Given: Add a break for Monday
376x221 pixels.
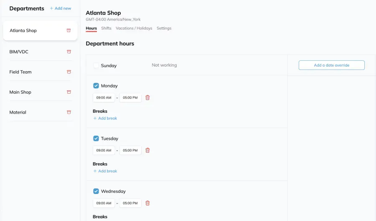Looking at the screenshot, I should 105,118.
